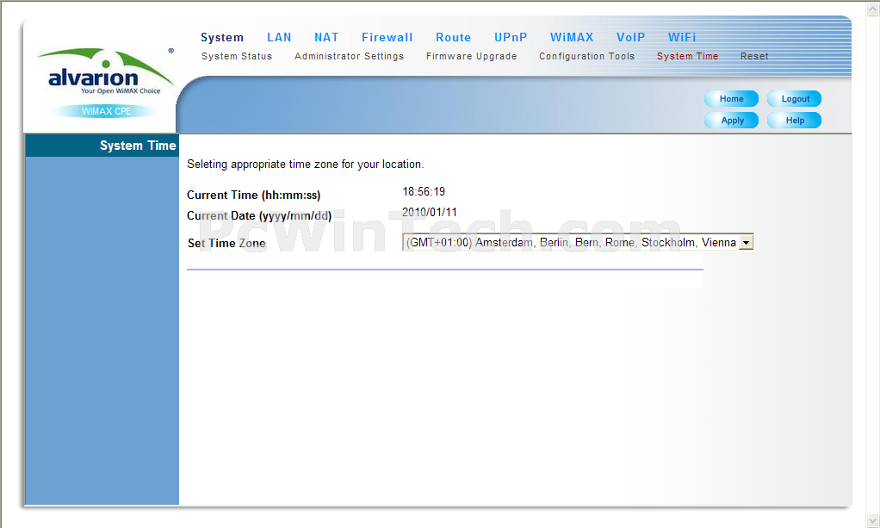Click the current time value 18:56:19
The height and width of the screenshot is (528, 880).
coord(424,191)
